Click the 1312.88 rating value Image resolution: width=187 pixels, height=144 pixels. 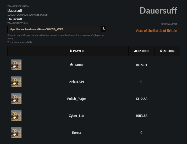click(x=141, y=99)
